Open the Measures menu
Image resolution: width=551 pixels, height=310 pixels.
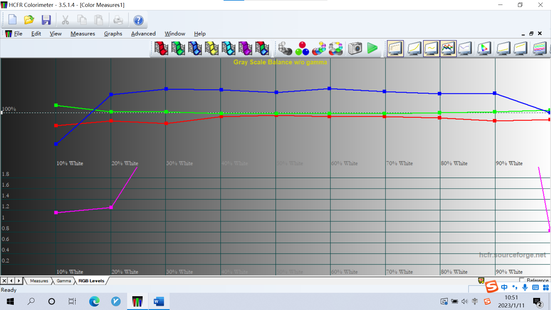click(x=83, y=34)
